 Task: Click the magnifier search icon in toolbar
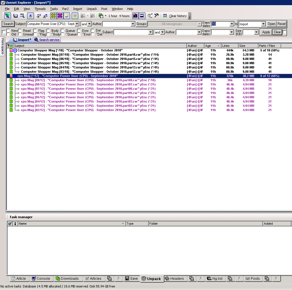pyautogui.click(x=22, y=16)
